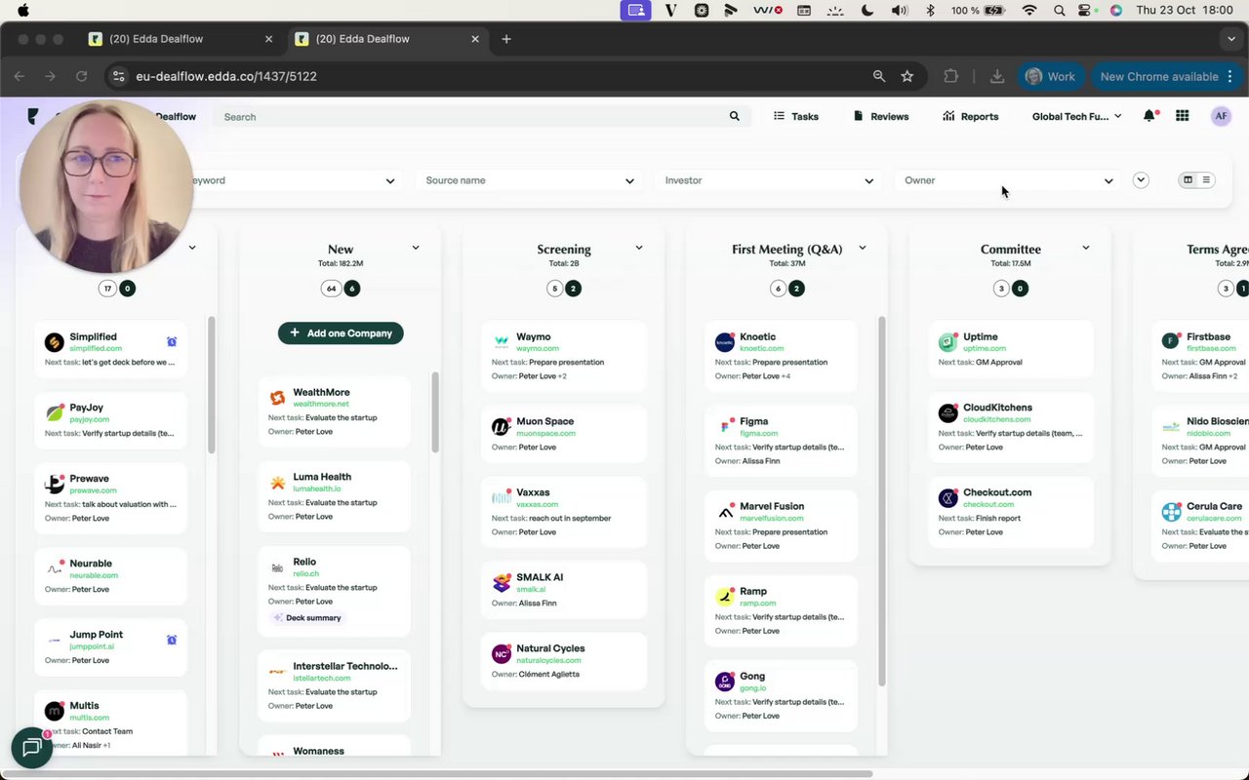Open the Work Chrome profile button

(x=1050, y=76)
